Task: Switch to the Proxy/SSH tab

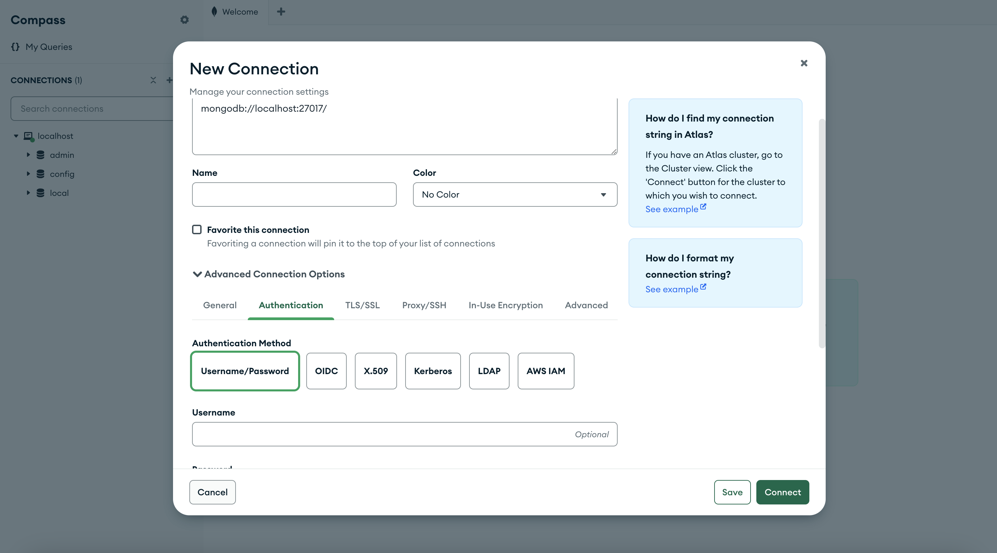Action: [x=424, y=305]
